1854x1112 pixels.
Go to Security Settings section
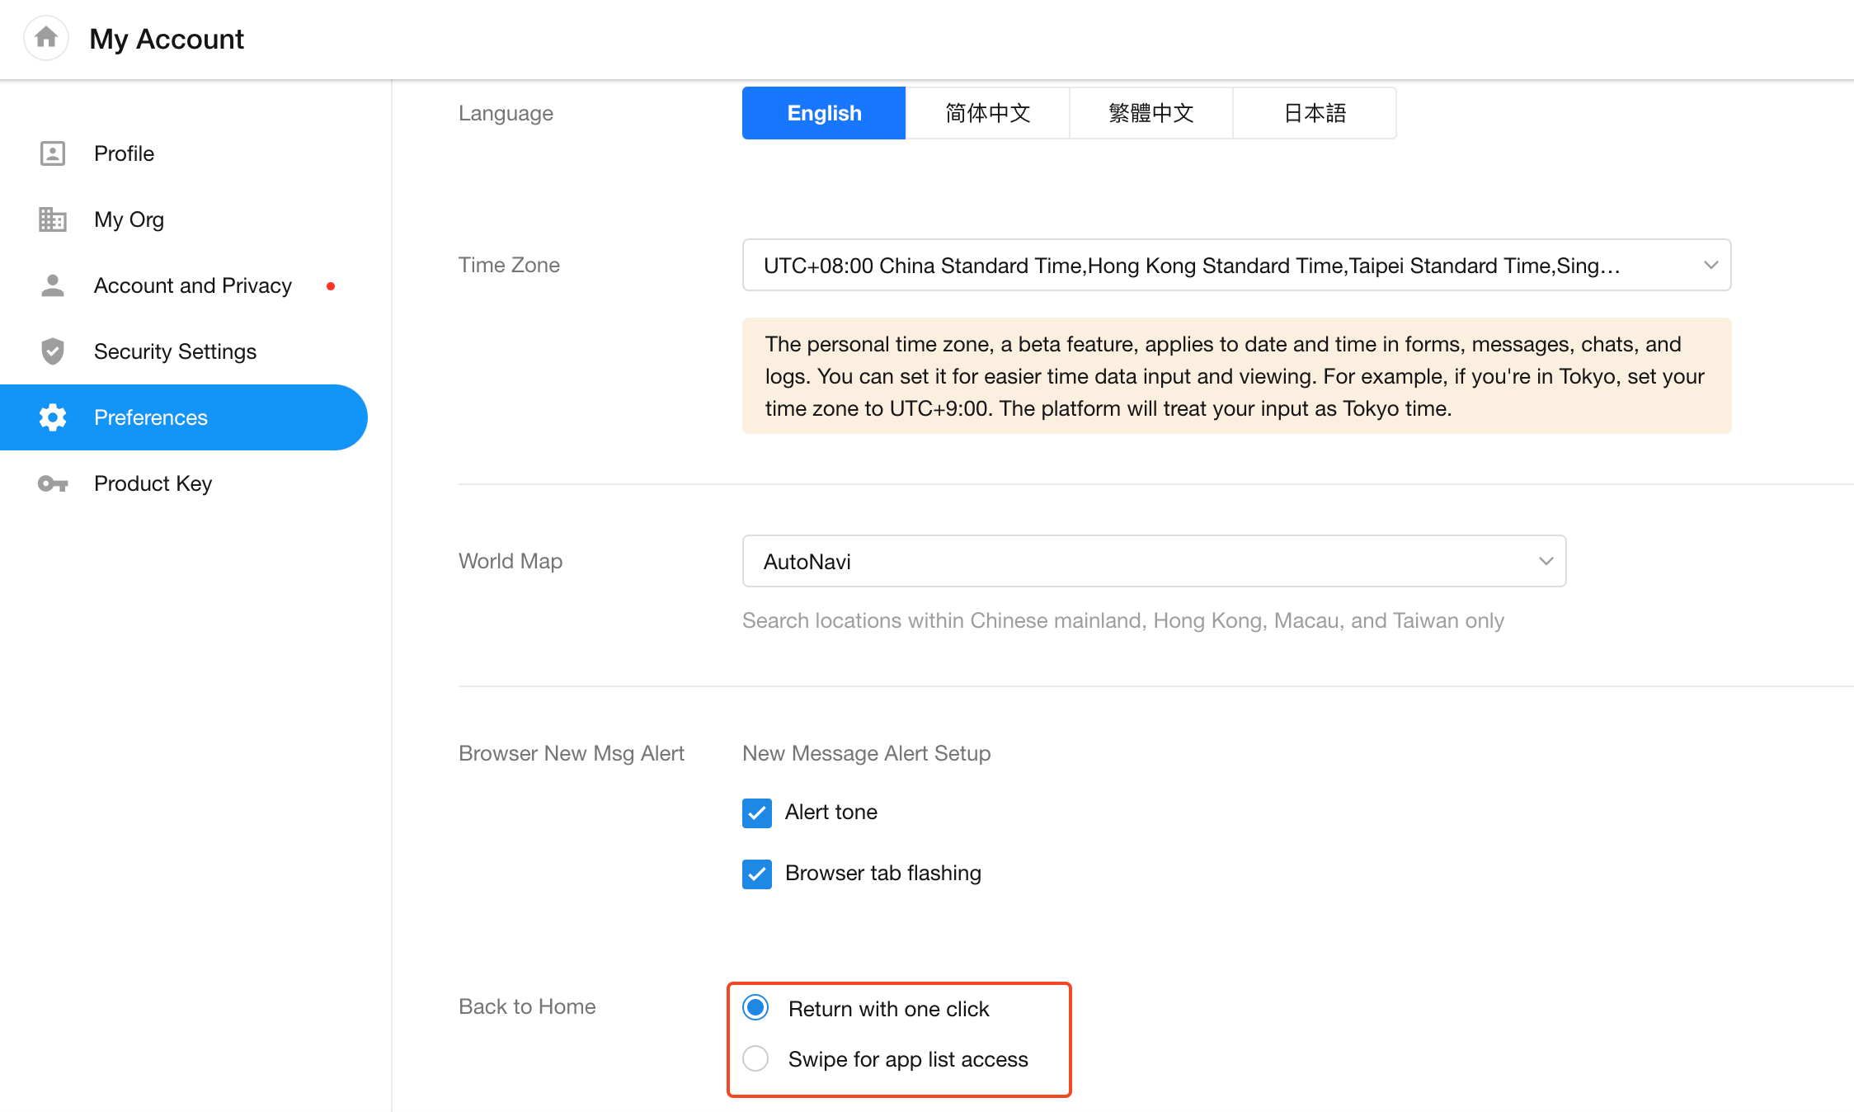point(175,351)
